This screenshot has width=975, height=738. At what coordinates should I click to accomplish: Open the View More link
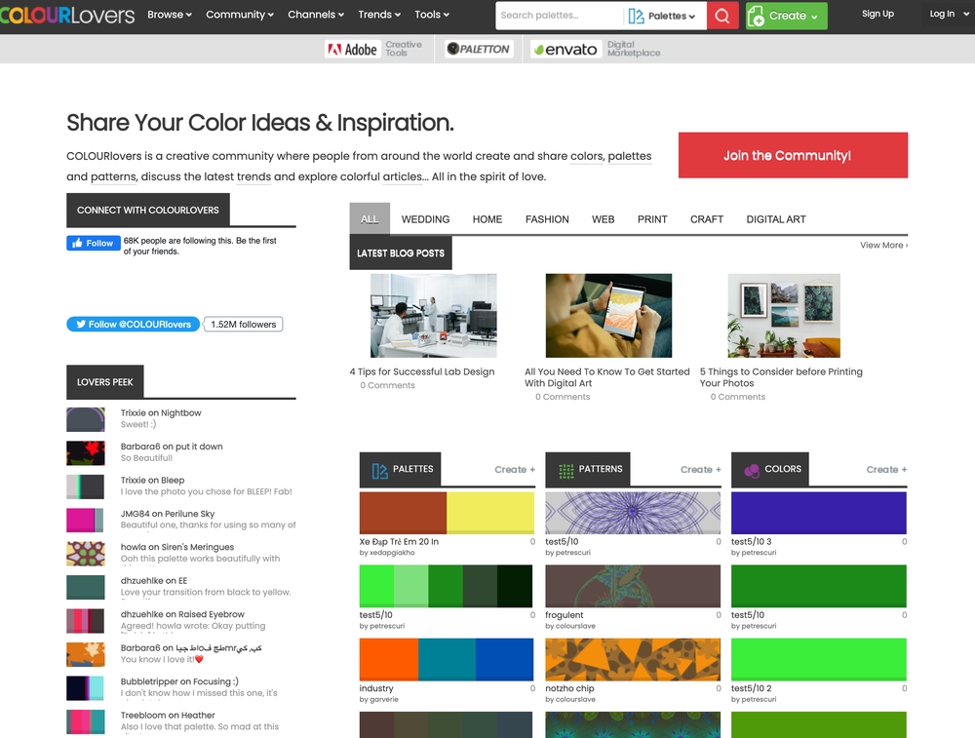click(881, 245)
